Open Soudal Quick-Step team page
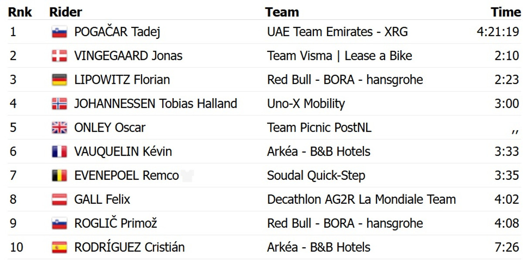 316,176
